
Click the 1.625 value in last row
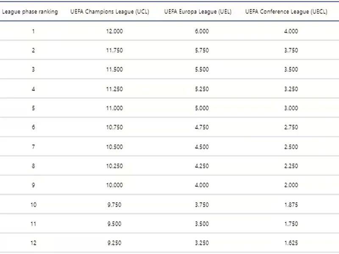tap(291, 243)
